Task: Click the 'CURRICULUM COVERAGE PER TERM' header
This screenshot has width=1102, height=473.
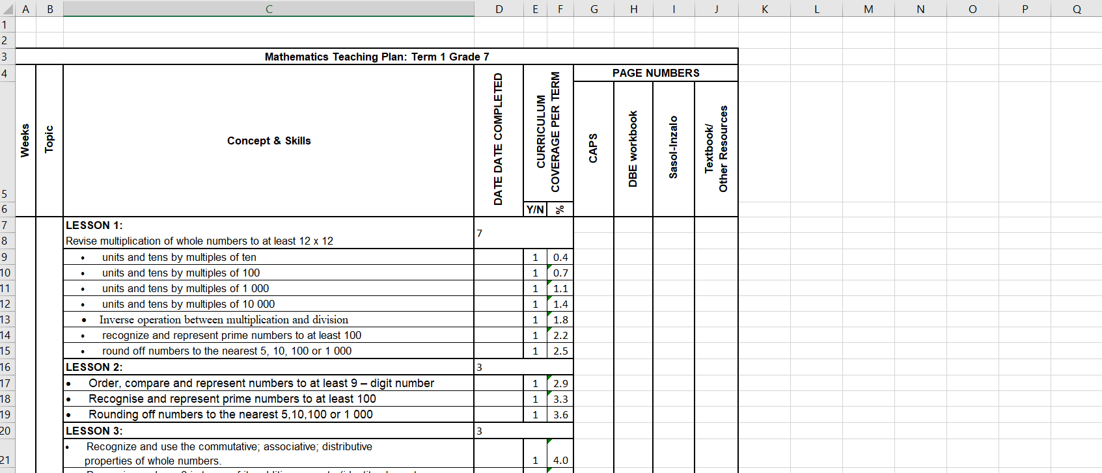Action: pyautogui.click(x=548, y=133)
